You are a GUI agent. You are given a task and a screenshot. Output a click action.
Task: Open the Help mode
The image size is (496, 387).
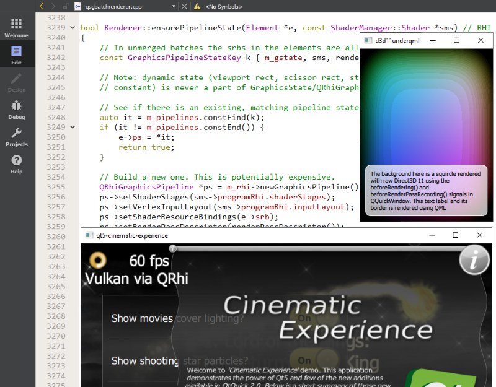pos(17,163)
